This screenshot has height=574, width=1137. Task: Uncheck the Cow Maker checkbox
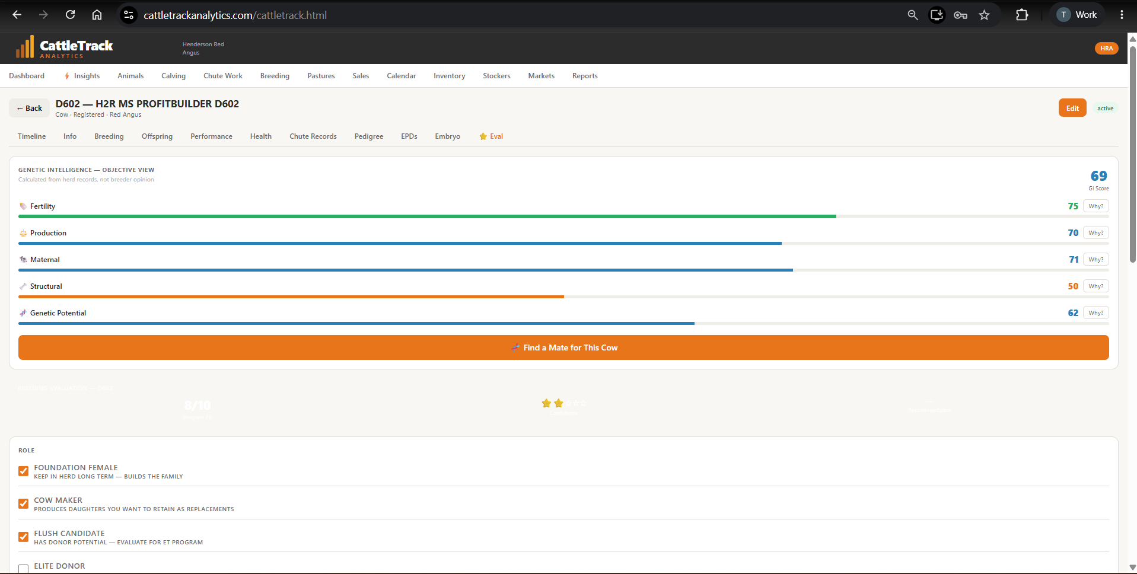24,504
